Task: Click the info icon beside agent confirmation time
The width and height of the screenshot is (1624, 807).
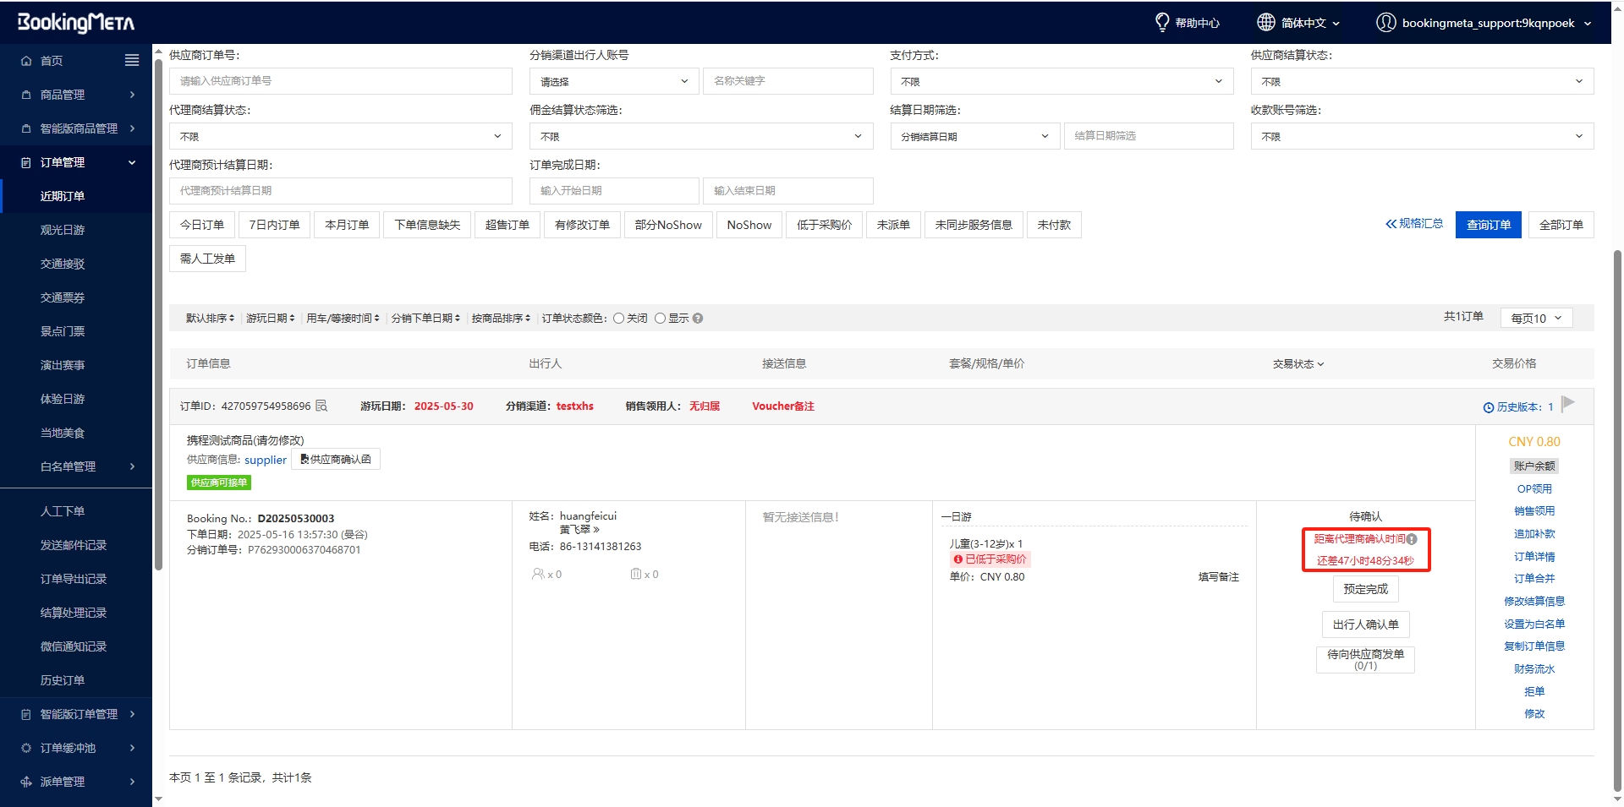Action: [x=1412, y=539]
